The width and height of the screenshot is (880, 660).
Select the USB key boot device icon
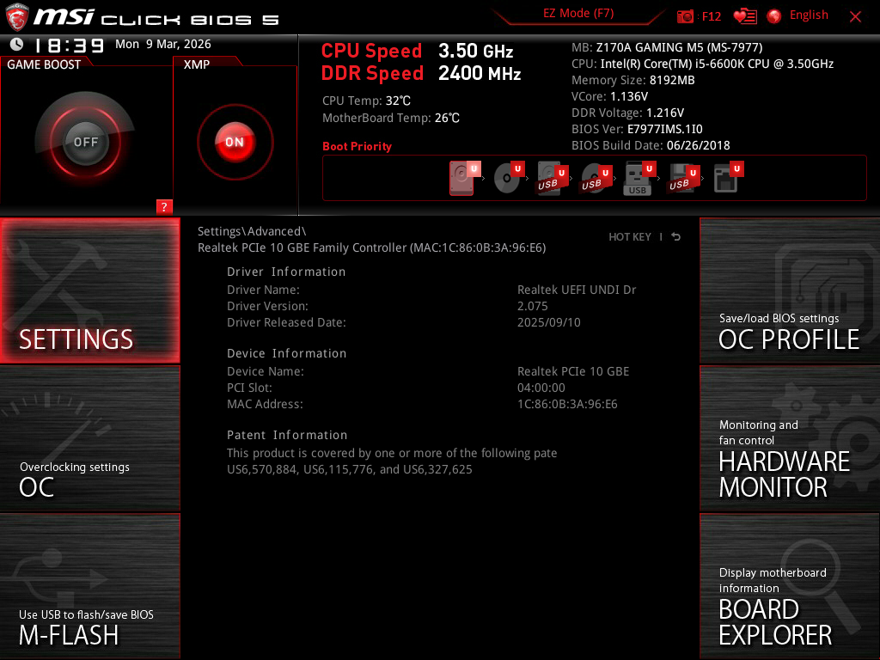click(x=639, y=179)
